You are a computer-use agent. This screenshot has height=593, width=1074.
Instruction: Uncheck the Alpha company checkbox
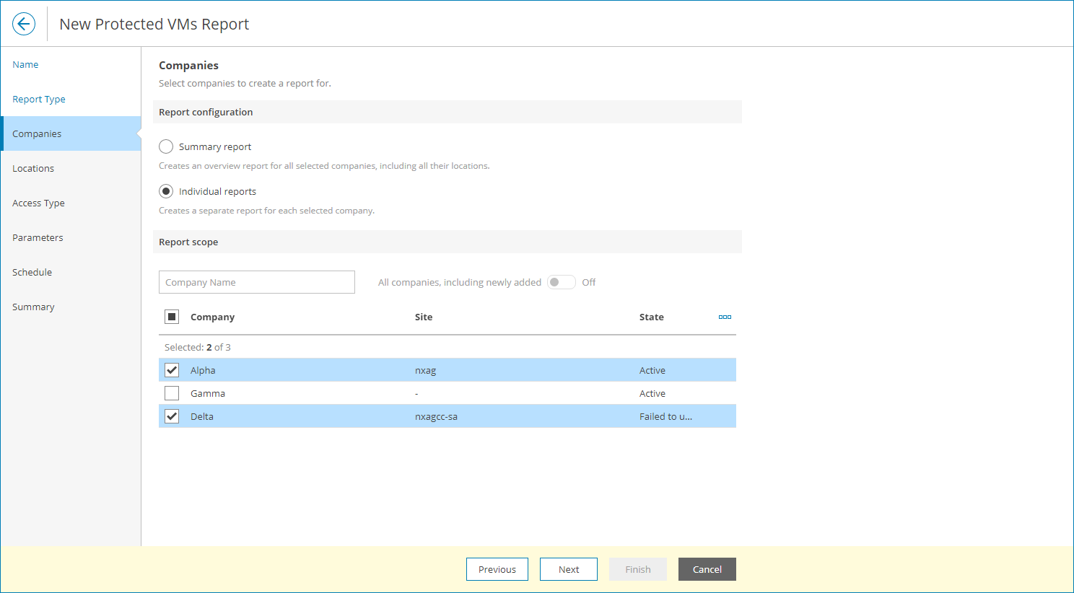coord(172,370)
